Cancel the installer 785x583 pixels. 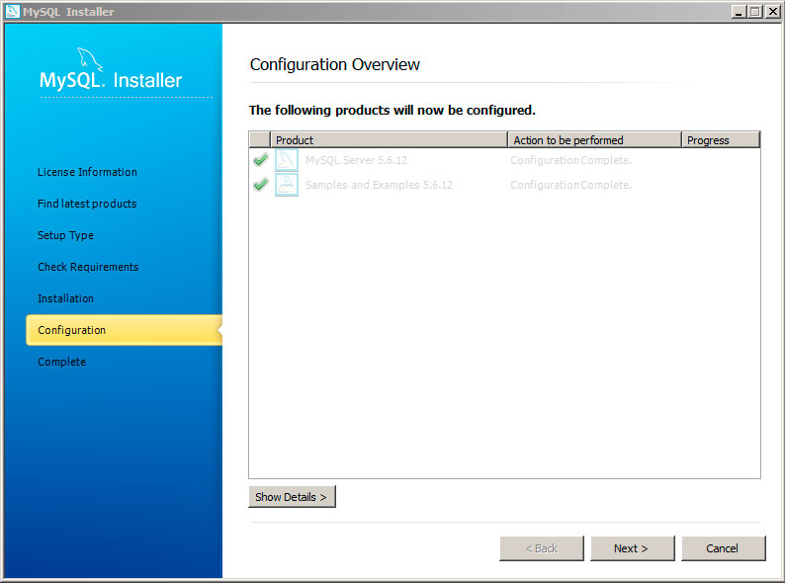click(724, 548)
